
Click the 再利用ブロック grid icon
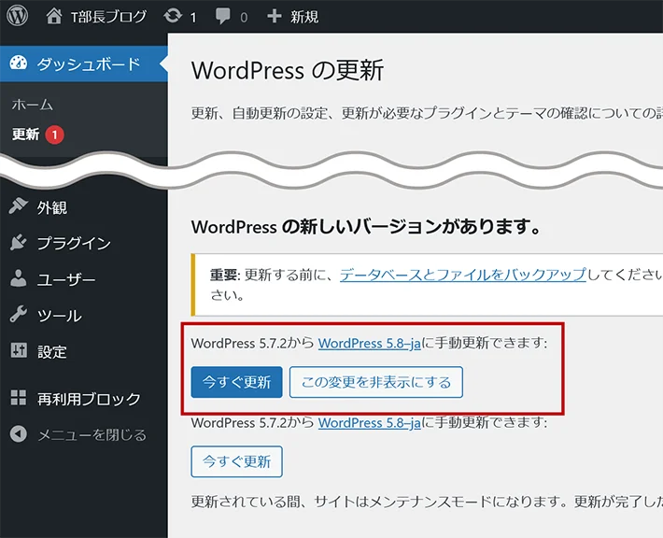[x=18, y=398]
